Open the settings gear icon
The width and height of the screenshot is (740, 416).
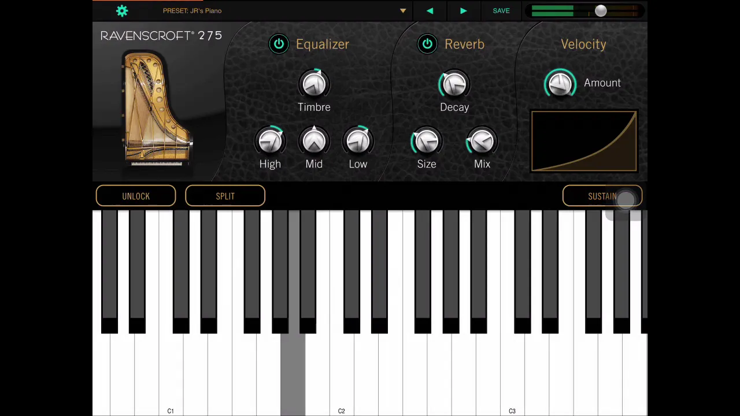coord(122,10)
